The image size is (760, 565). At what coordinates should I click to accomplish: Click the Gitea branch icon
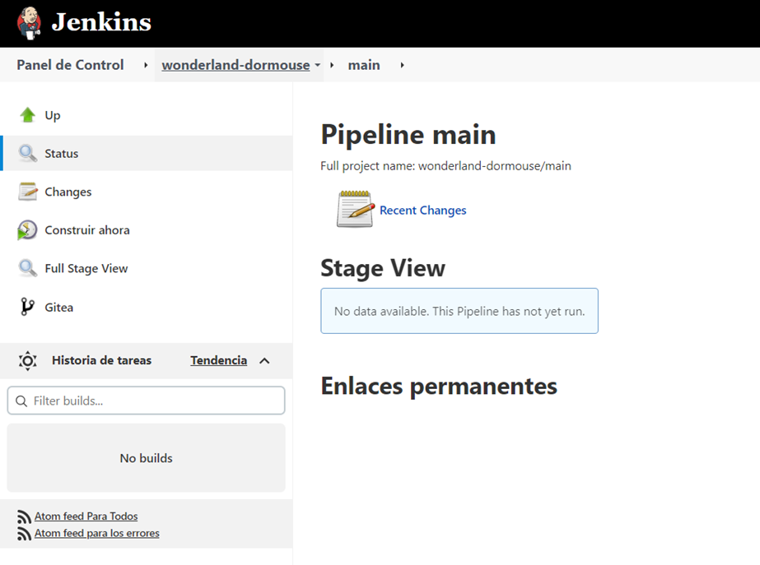pos(27,307)
